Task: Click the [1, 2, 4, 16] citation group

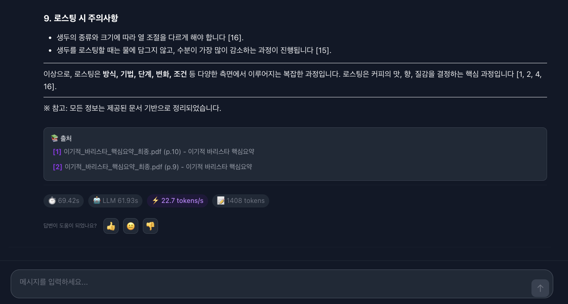Action: pyautogui.click(x=529, y=74)
